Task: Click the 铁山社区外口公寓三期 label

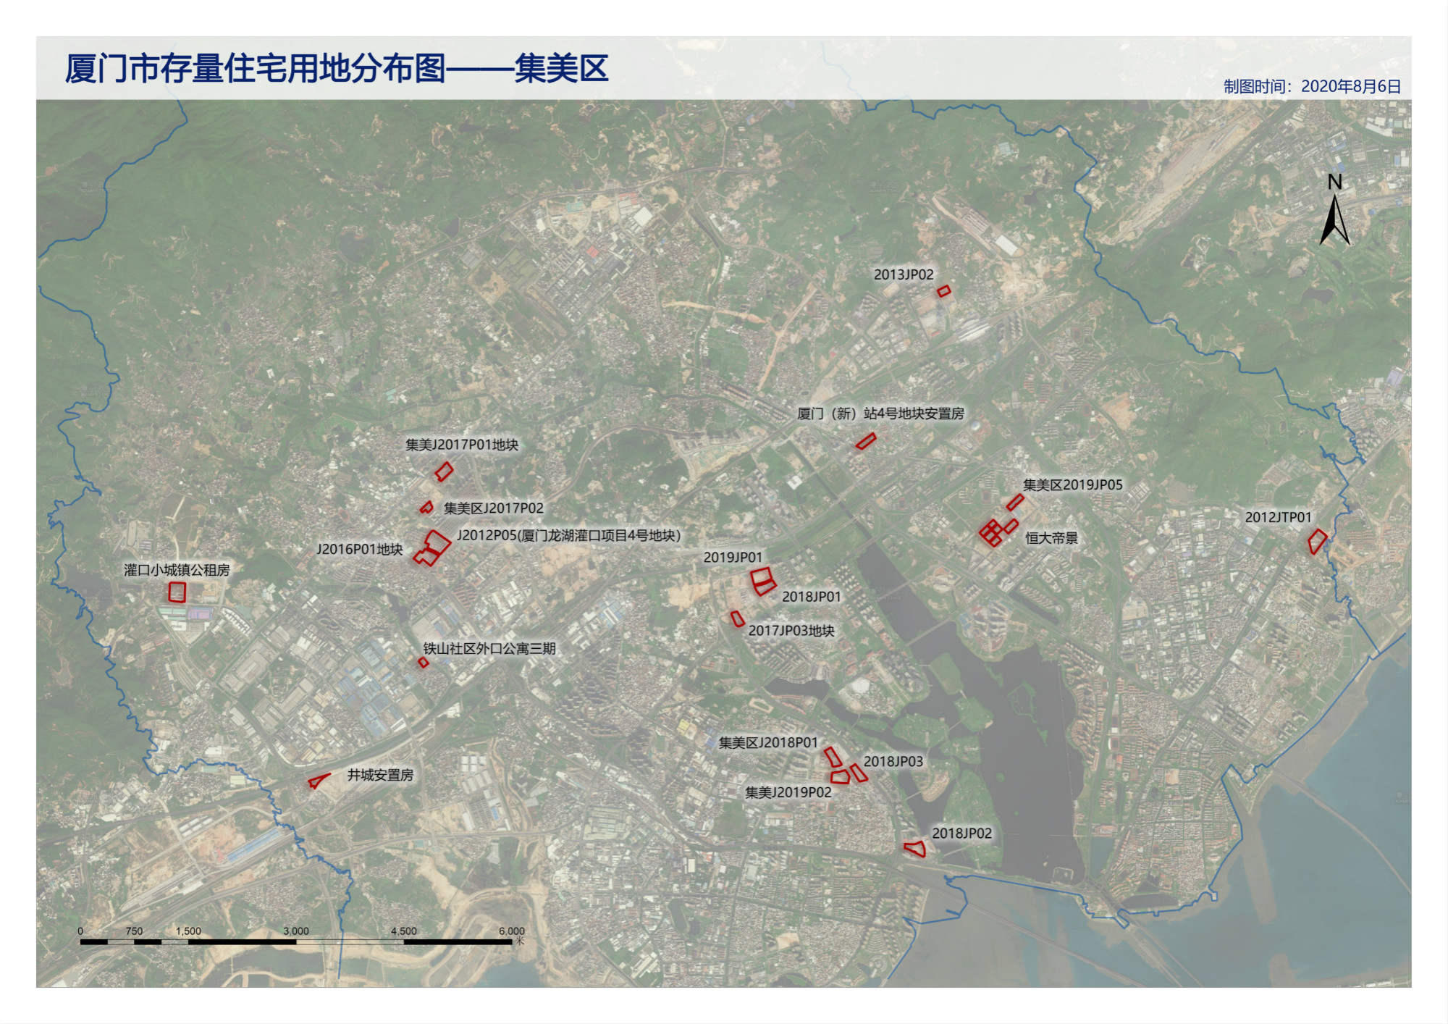Action: pyautogui.click(x=489, y=648)
